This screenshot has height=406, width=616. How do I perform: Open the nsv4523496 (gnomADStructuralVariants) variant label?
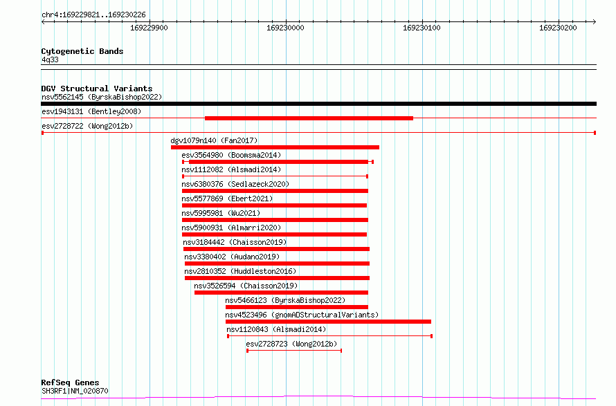point(302,315)
